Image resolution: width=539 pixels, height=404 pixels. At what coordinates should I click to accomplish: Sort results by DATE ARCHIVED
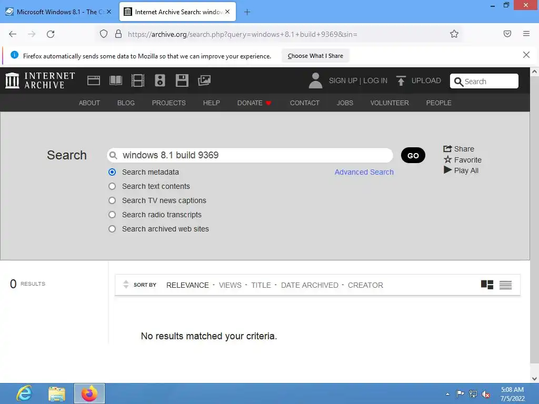pos(310,285)
